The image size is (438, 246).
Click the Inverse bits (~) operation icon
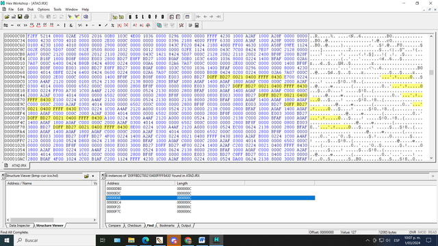pos(12,25)
